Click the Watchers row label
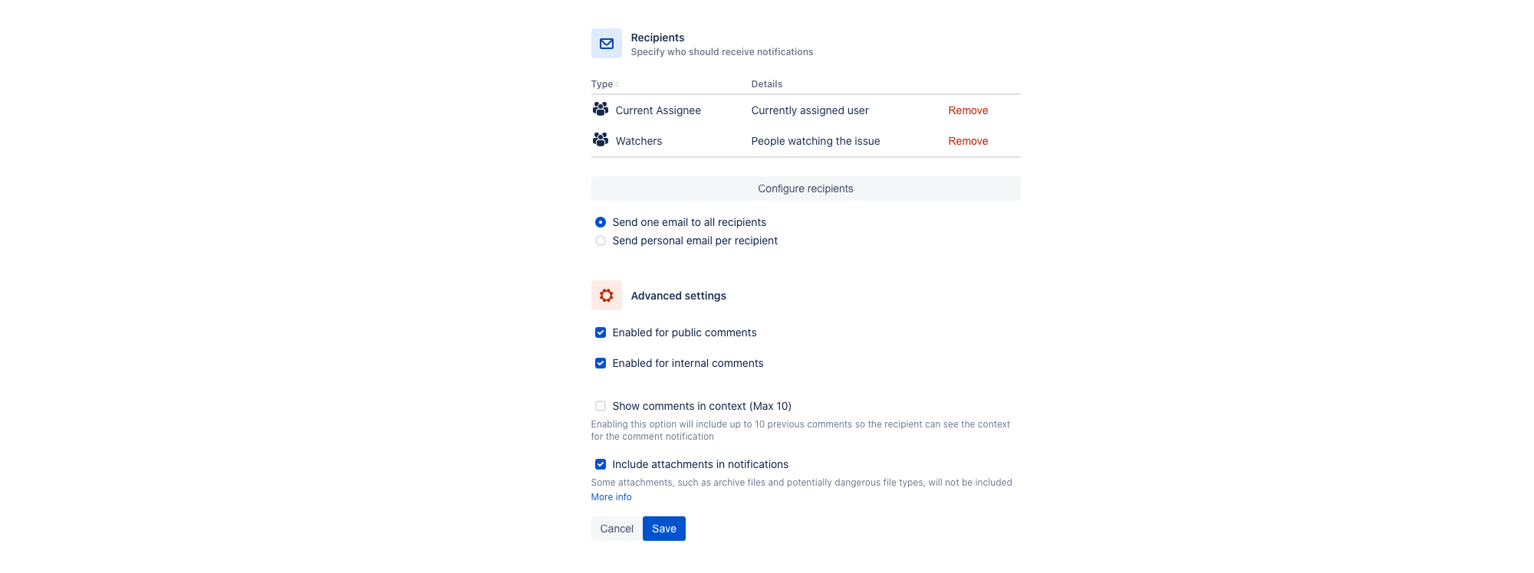The height and width of the screenshot is (573, 1534). [639, 141]
